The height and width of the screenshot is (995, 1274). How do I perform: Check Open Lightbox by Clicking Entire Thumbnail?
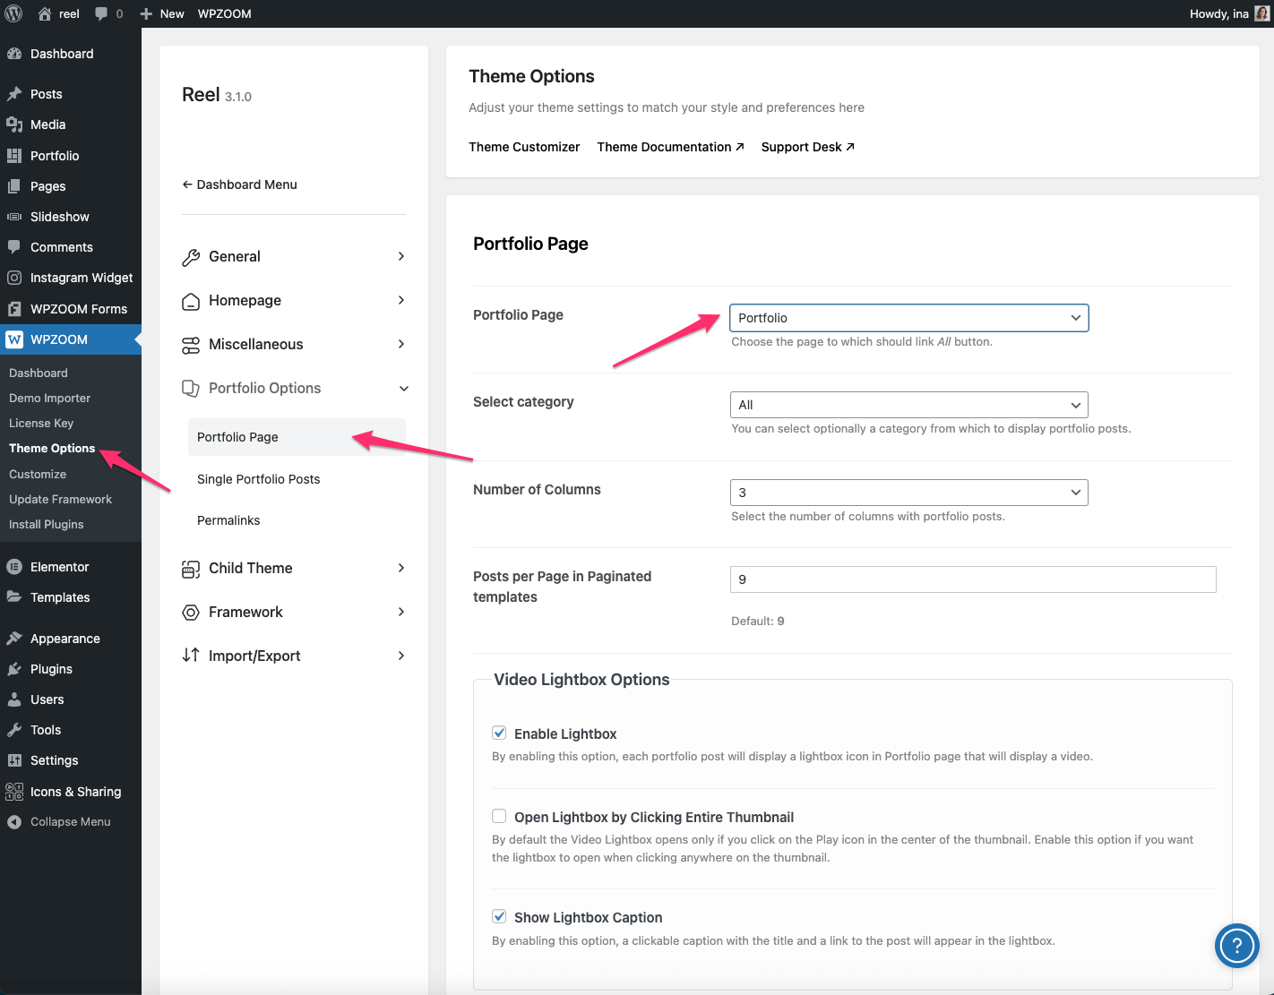[x=499, y=816]
